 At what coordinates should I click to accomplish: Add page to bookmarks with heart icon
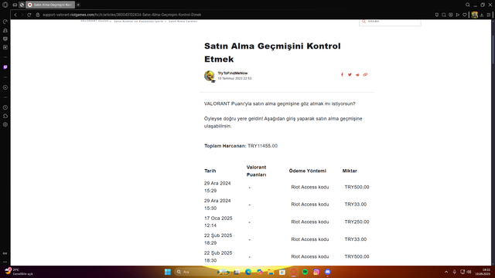tap(464, 15)
